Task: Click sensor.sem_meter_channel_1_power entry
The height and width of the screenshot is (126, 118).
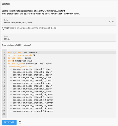Action: pos(32,69)
